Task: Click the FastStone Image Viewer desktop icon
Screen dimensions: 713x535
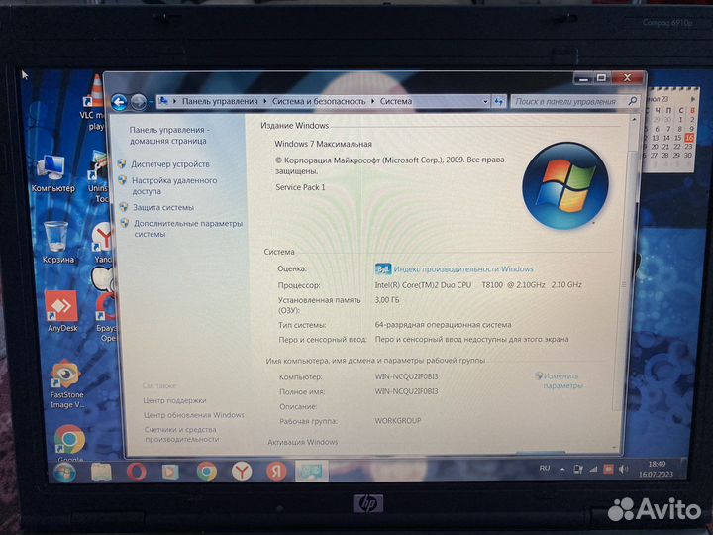Action: pos(66,384)
